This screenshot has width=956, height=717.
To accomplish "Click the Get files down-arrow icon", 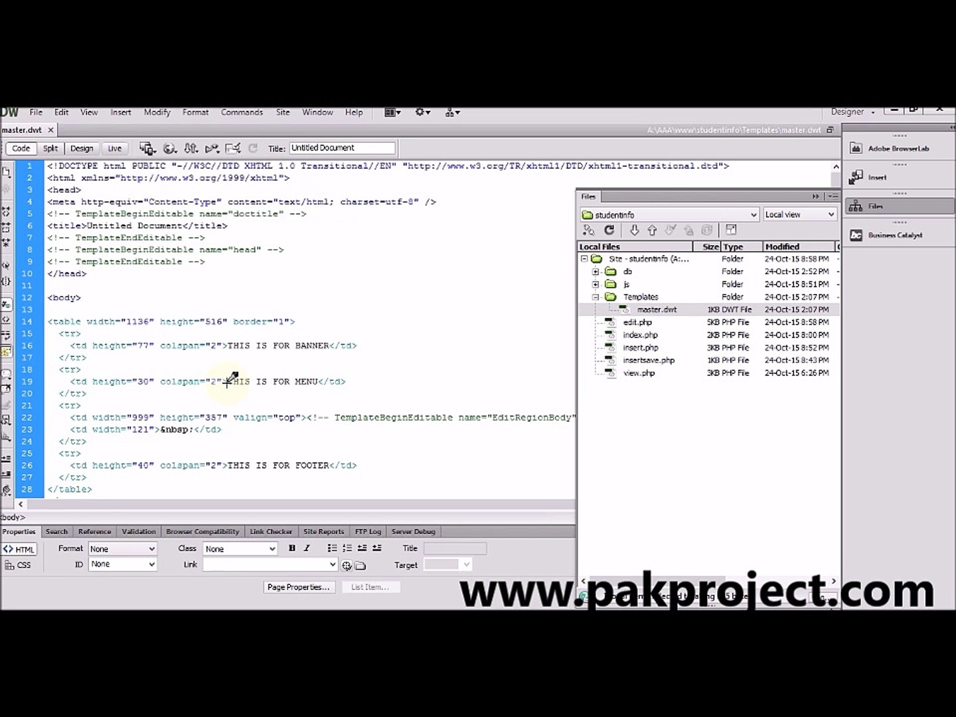I will click(x=634, y=230).
